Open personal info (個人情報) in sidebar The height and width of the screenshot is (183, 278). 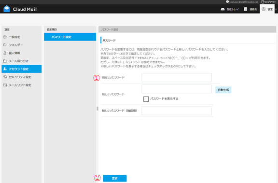pyautogui.click(x=22, y=53)
